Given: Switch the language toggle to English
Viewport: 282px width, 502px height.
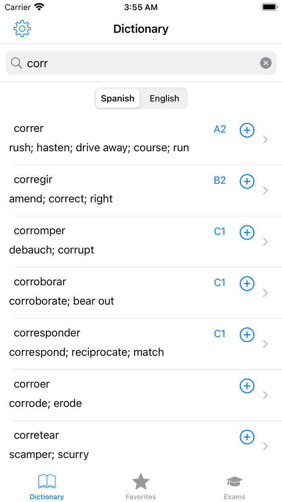Looking at the screenshot, I should click(x=164, y=98).
